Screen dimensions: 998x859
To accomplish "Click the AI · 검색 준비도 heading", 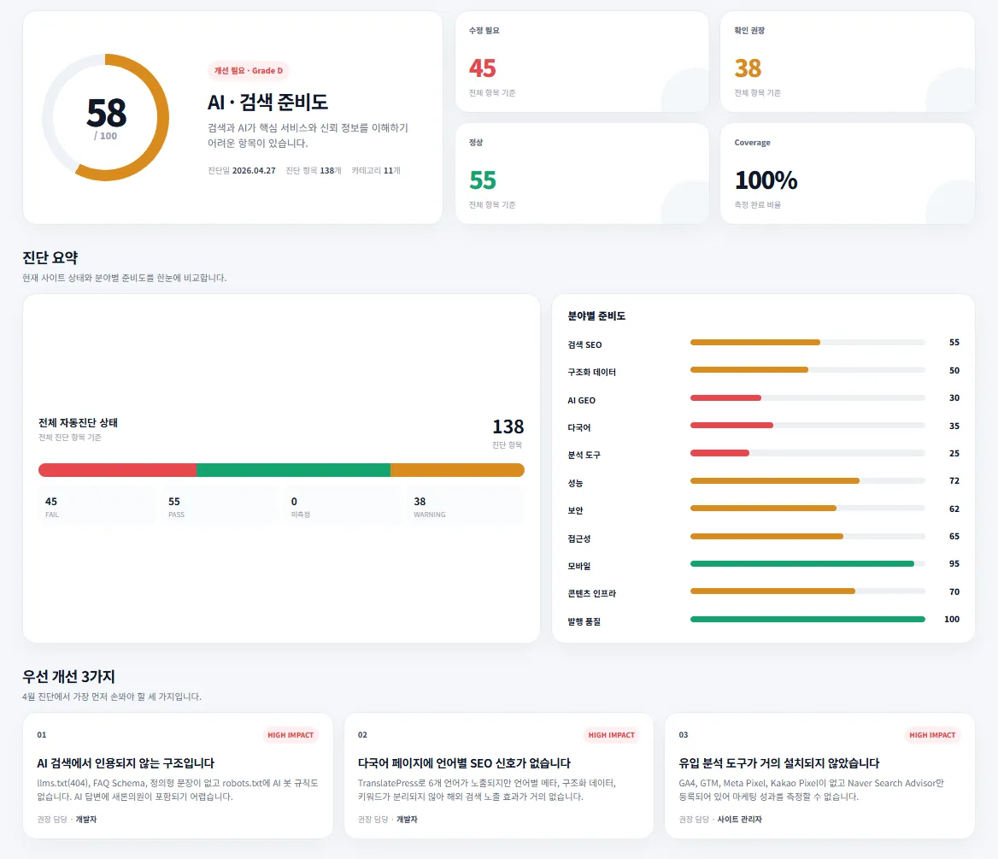I will pyautogui.click(x=267, y=102).
